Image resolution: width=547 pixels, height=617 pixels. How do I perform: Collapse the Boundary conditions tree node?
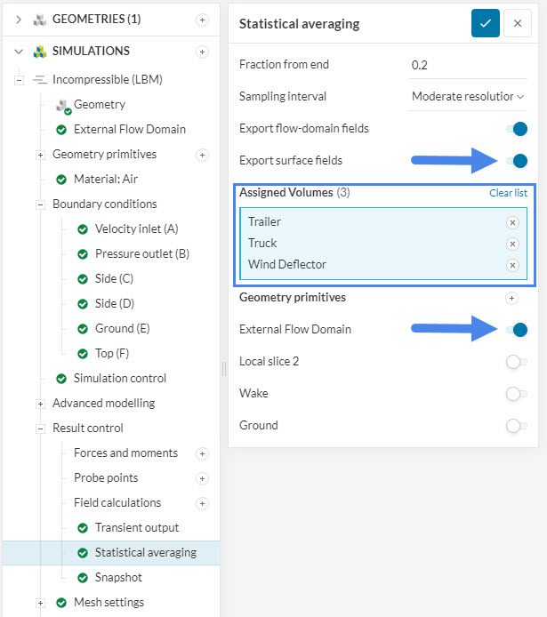(x=40, y=204)
